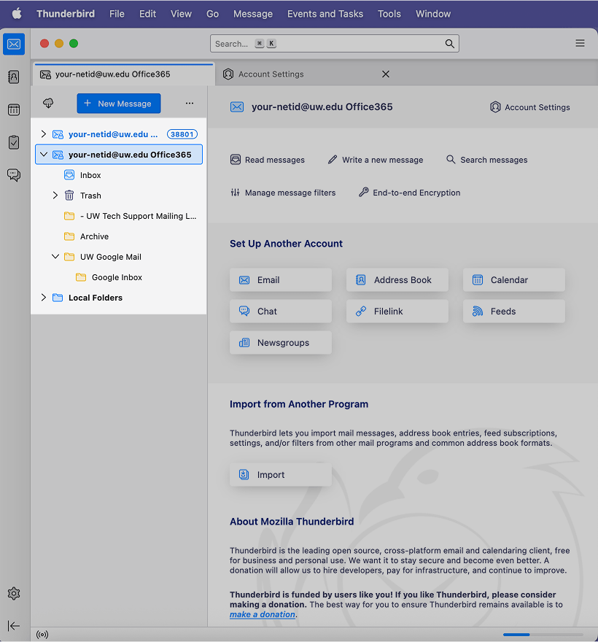Collapse the UW Google Mail folder
The height and width of the screenshot is (642, 598).
tap(55, 257)
